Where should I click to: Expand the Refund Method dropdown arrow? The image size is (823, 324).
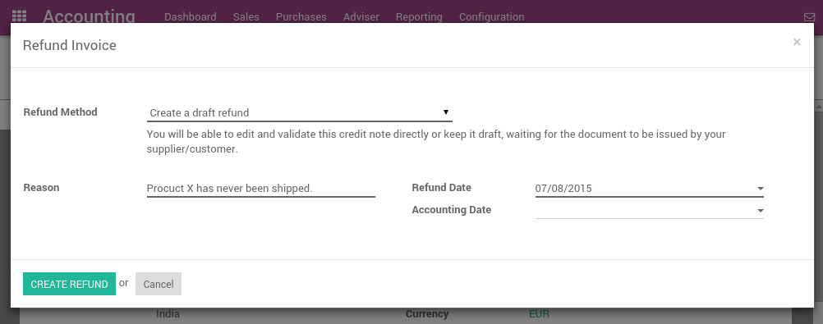446,112
